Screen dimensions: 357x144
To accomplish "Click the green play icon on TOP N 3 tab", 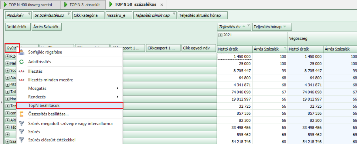I will click(x=66, y=5).
